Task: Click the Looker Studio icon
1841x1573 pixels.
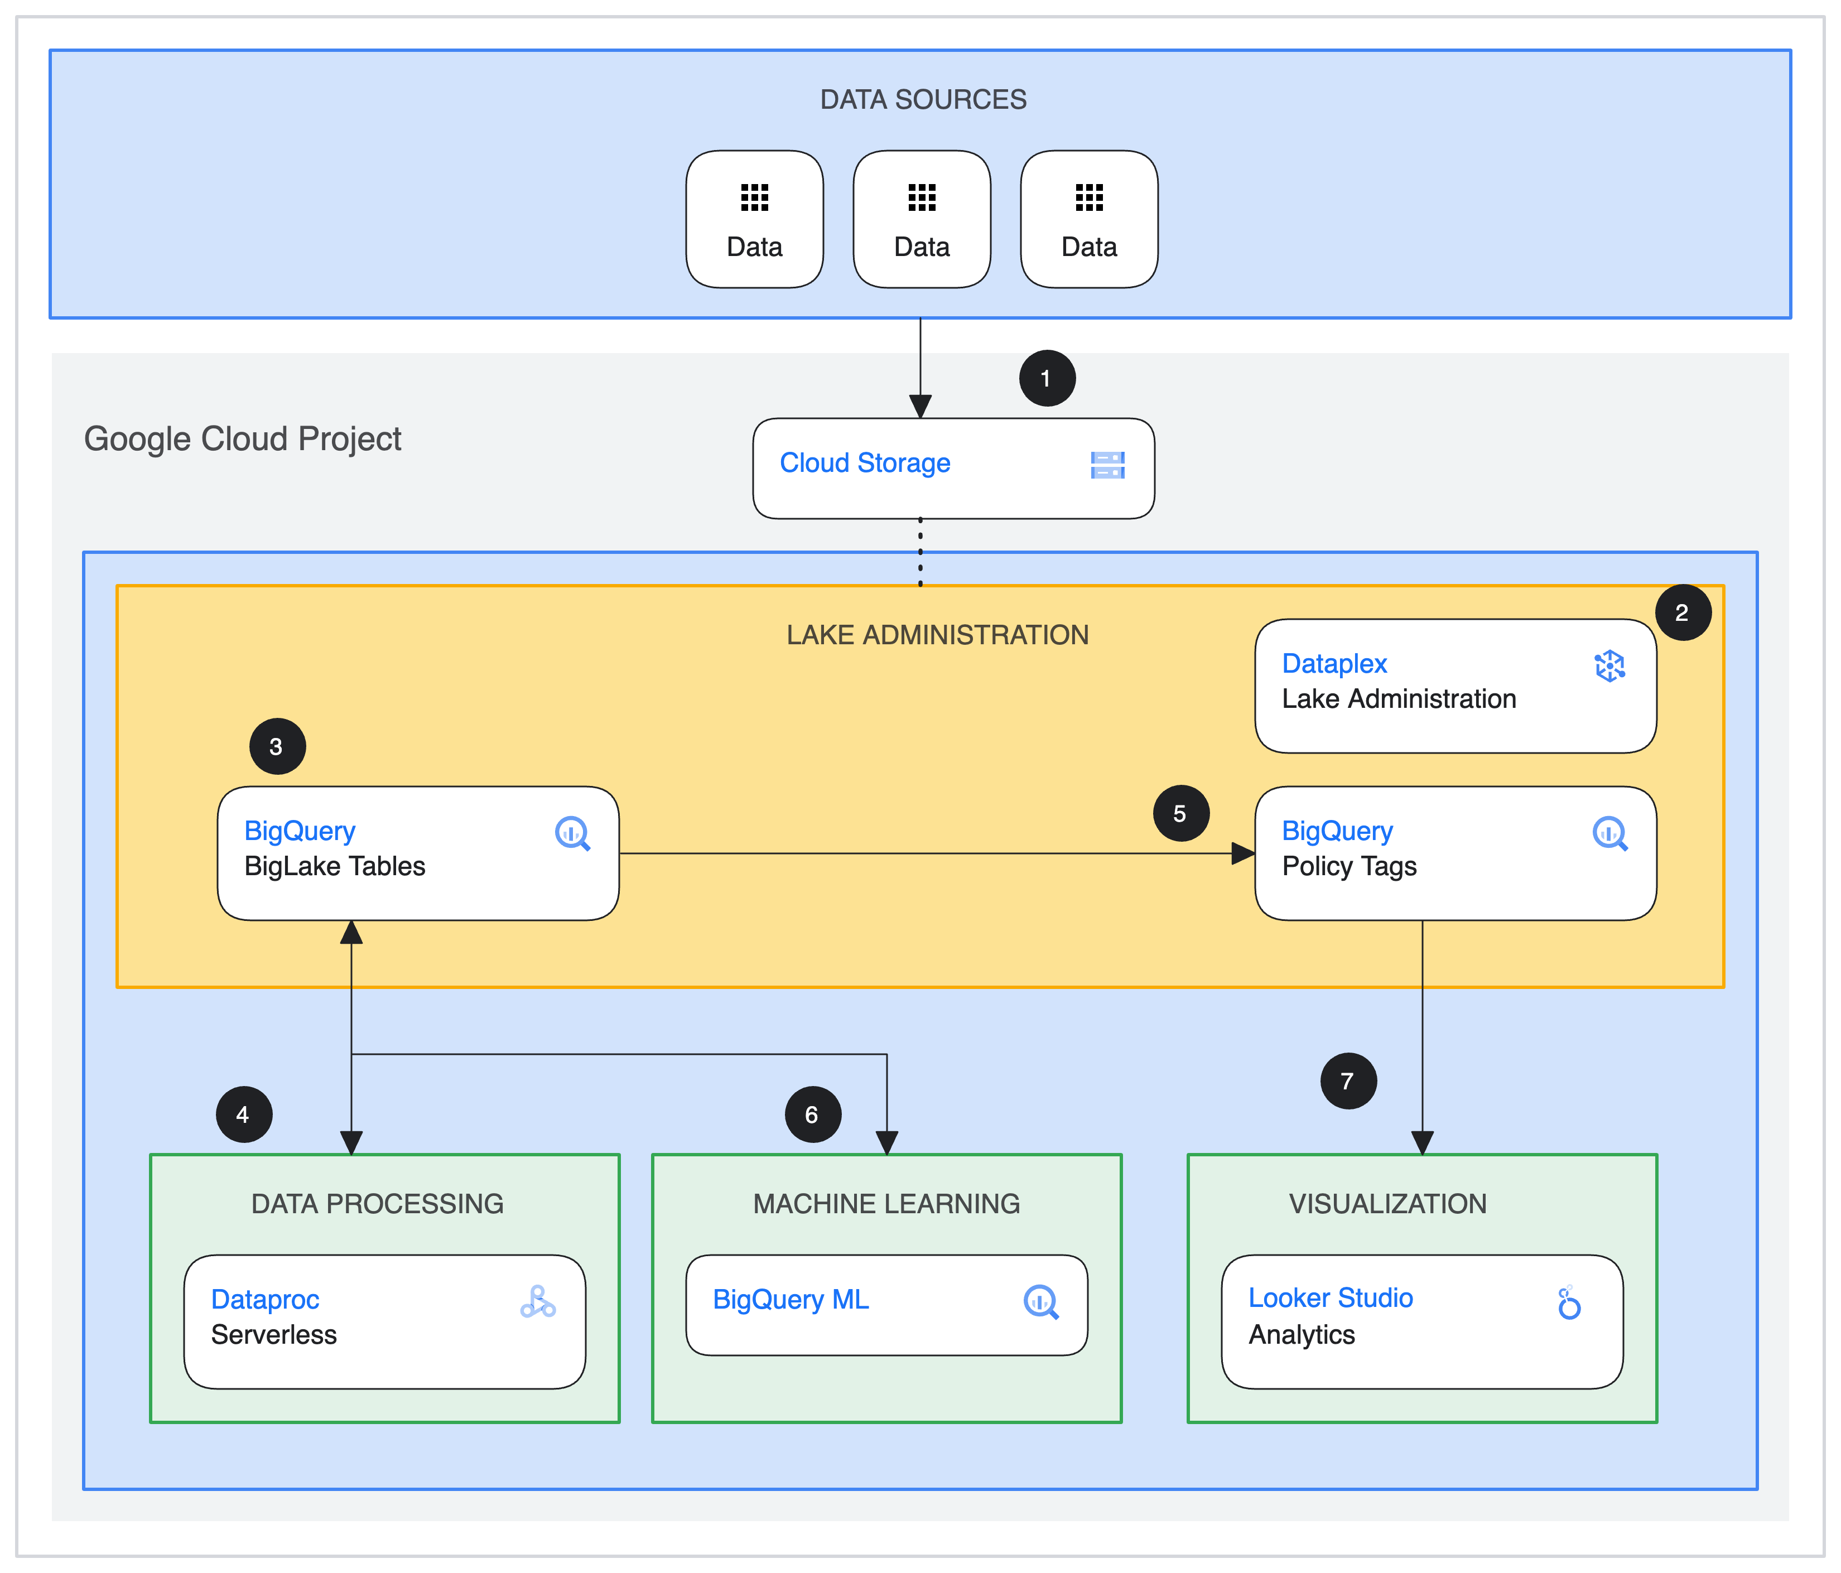Action: [1569, 1302]
